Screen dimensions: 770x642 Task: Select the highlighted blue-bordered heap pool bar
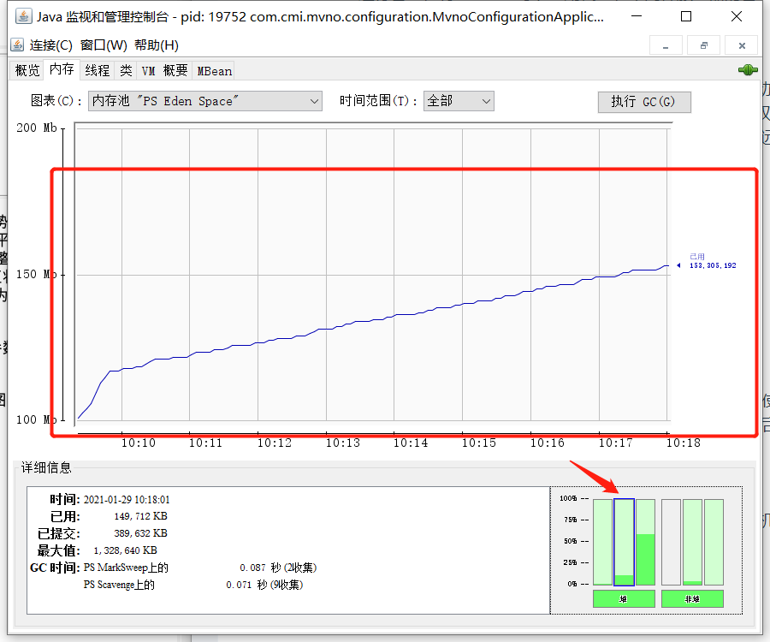pyautogui.click(x=624, y=542)
